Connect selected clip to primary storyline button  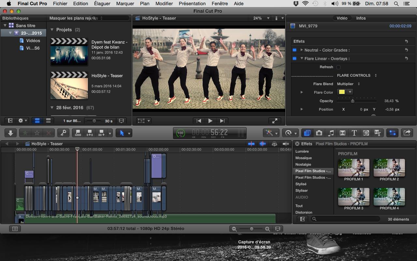(x=78, y=133)
